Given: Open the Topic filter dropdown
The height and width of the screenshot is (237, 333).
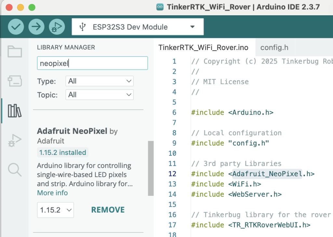Looking at the screenshot, I should coord(100,95).
